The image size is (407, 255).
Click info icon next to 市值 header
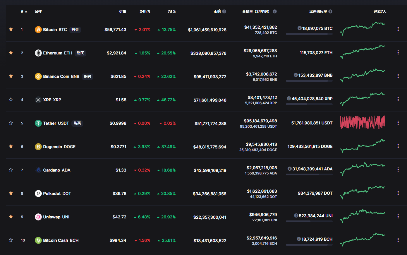(224, 11)
